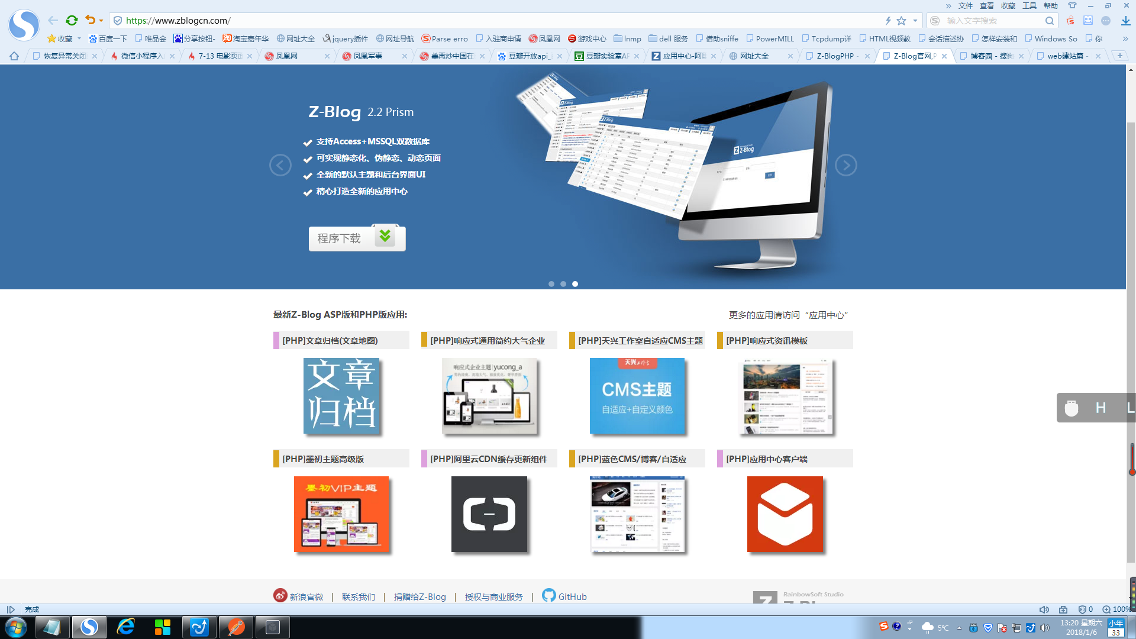Open the 帮助 menu
This screenshot has width=1136, height=639.
coord(1051,6)
